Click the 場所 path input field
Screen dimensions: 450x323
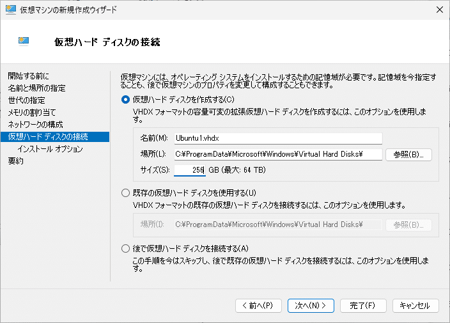(278, 154)
